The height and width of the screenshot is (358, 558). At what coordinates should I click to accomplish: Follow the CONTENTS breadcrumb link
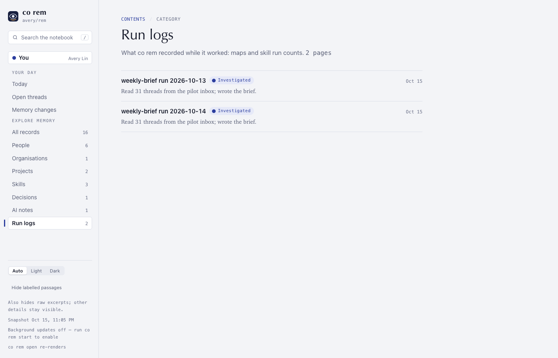tap(133, 19)
